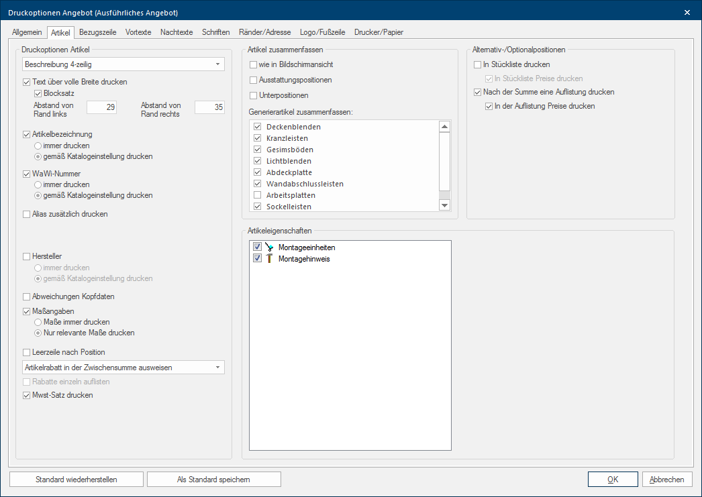The height and width of the screenshot is (497, 702).
Task: Expand the Artikelrabatt in der Zwischensumme dropdown
Action: 123,368
